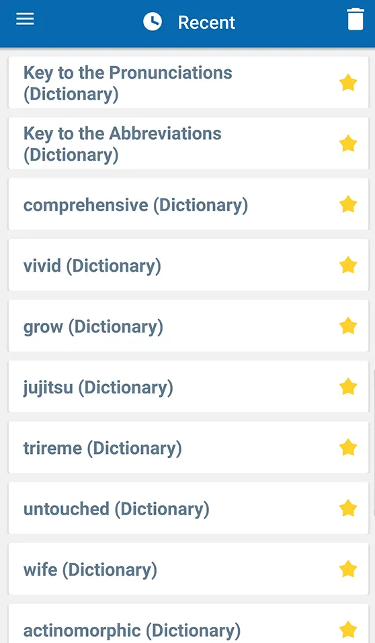This screenshot has height=643, width=375.
Task: Toggle star for Key to the Abbreviations
Action: point(348,143)
